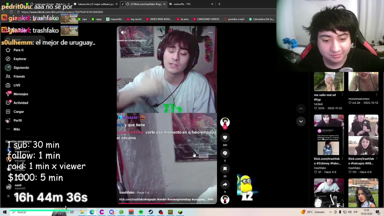This screenshot has height=216, width=384.
Task: Open the top secret bookmark
Action: point(134,19)
